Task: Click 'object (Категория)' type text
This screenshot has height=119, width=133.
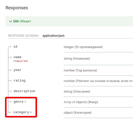Action: coord(78,113)
